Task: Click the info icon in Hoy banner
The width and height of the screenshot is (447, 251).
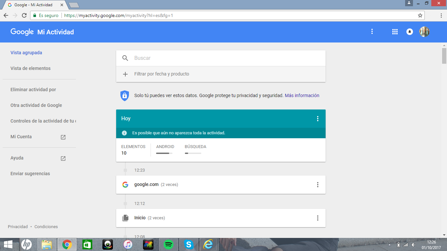Action: pyautogui.click(x=124, y=133)
